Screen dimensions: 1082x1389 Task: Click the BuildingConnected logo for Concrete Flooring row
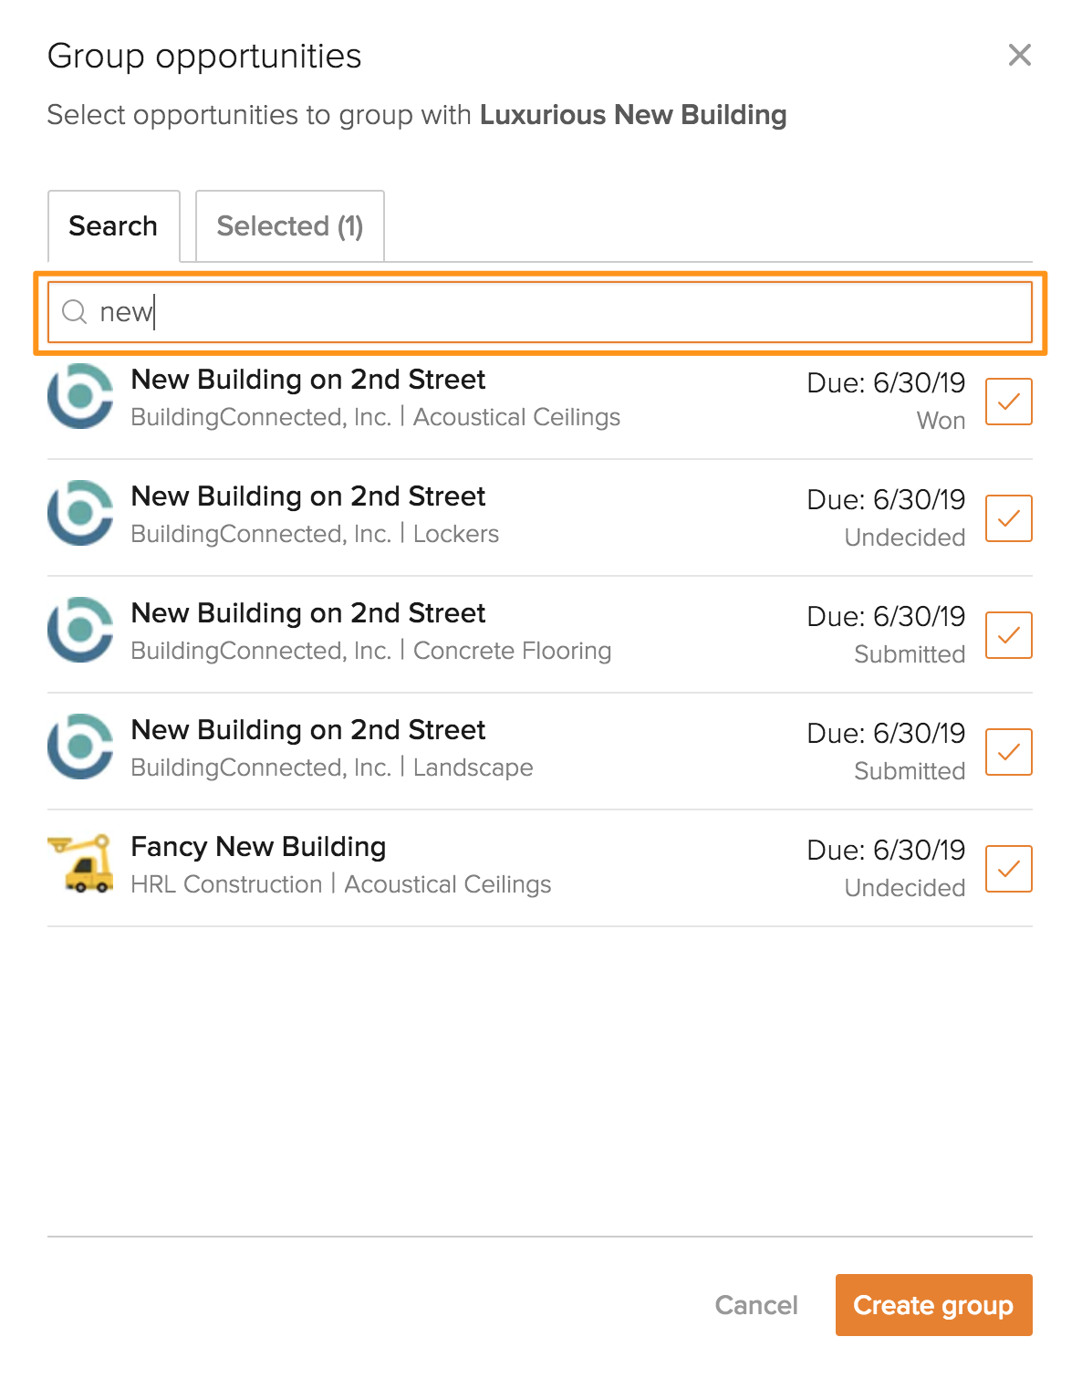tap(80, 630)
